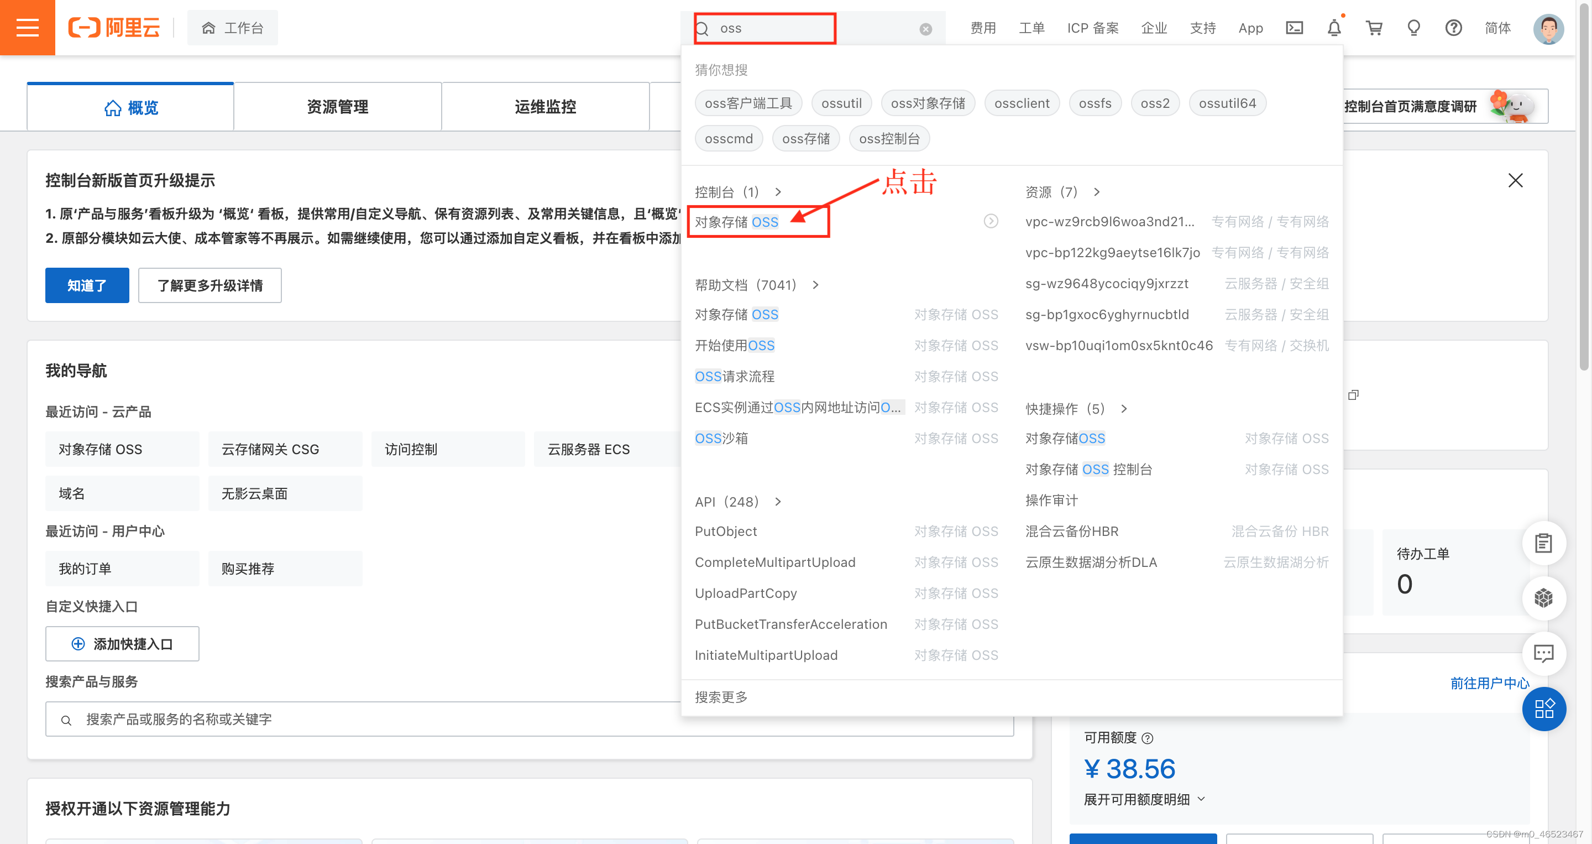Open the ICP 备案 menu
Viewport: 1592px width, 844px height.
coord(1093,28)
